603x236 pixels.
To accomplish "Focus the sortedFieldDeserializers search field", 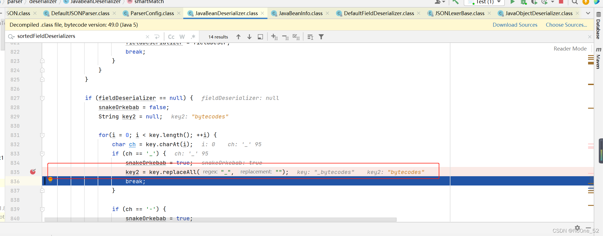I will coord(80,36).
